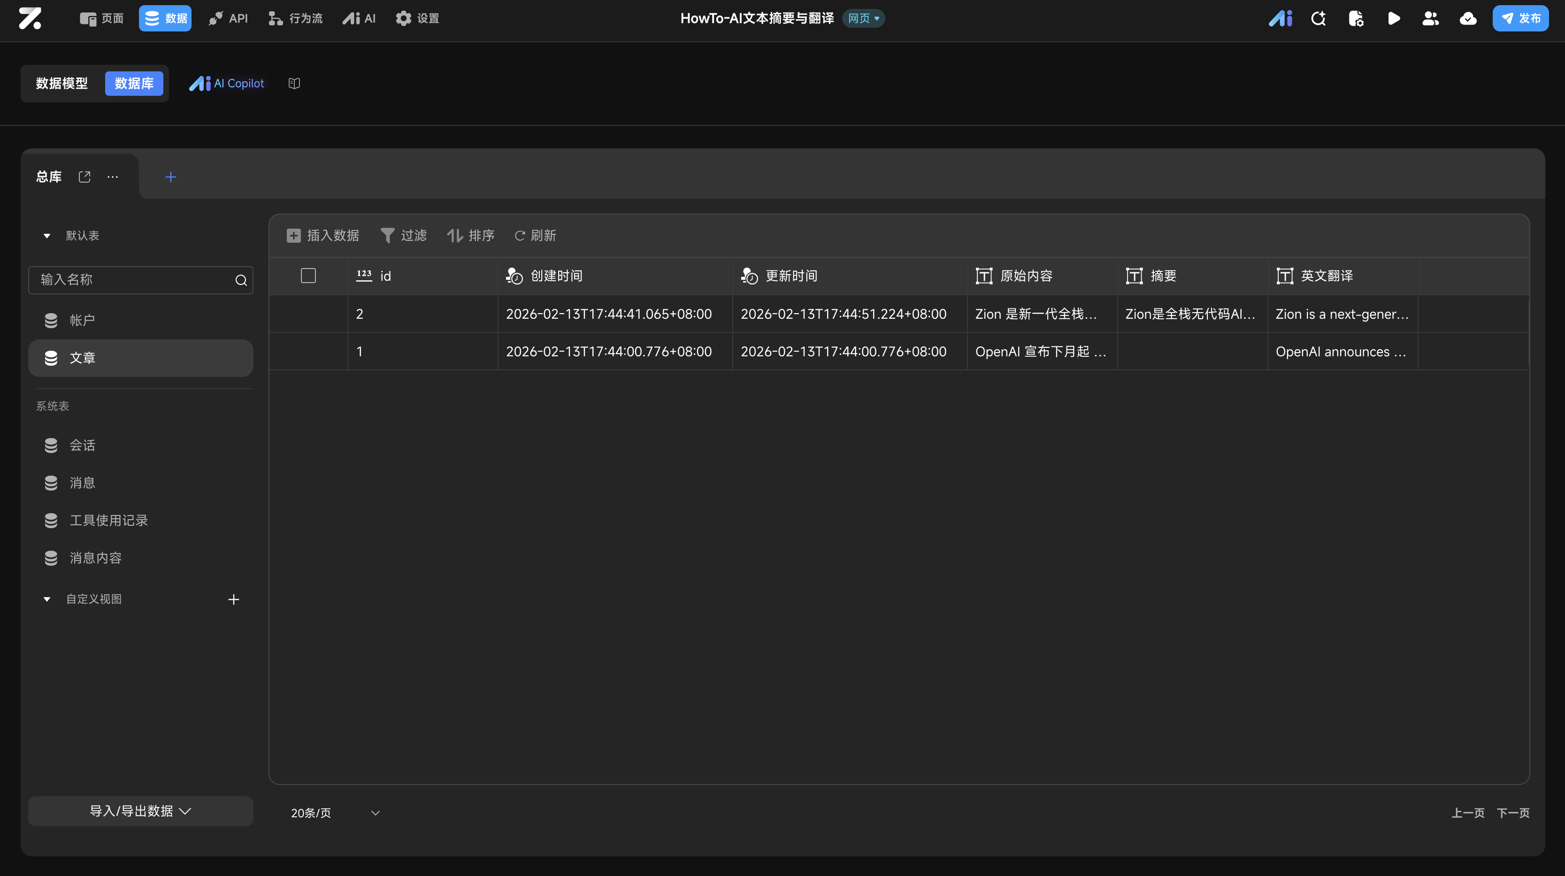Click the 插入数据 button
This screenshot has width=1565, height=876.
[322, 236]
